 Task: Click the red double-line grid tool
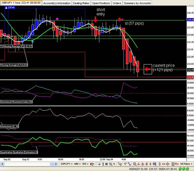[x=147, y=164]
